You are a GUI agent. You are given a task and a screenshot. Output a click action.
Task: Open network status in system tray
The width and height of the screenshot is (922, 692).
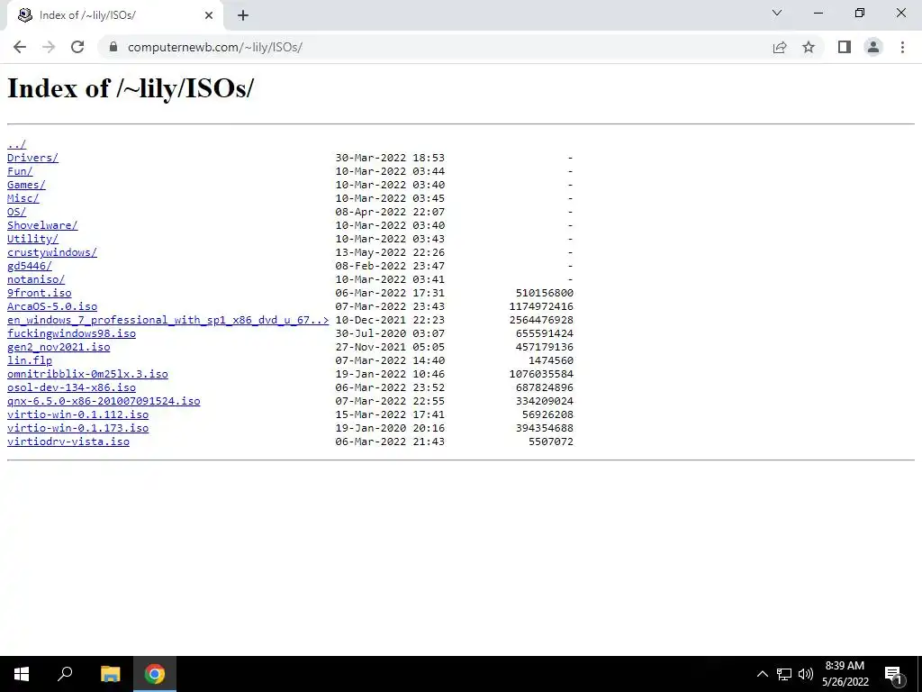(x=784, y=674)
